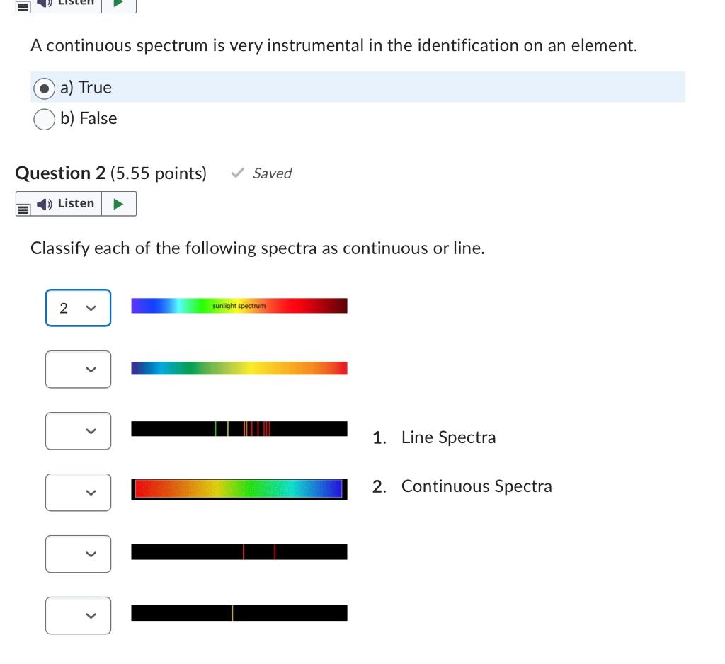Open dropdown for second rainbow spectrum

coord(78,370)
